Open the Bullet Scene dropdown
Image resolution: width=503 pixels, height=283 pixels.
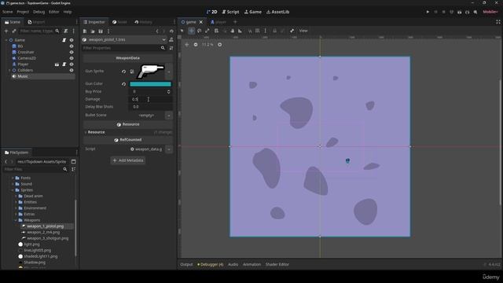click(169, 116)
